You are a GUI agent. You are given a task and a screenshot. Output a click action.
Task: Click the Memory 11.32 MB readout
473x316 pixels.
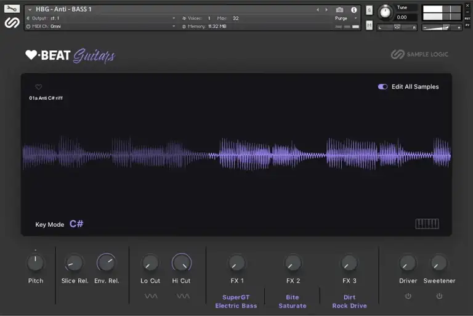coord(204,26)
